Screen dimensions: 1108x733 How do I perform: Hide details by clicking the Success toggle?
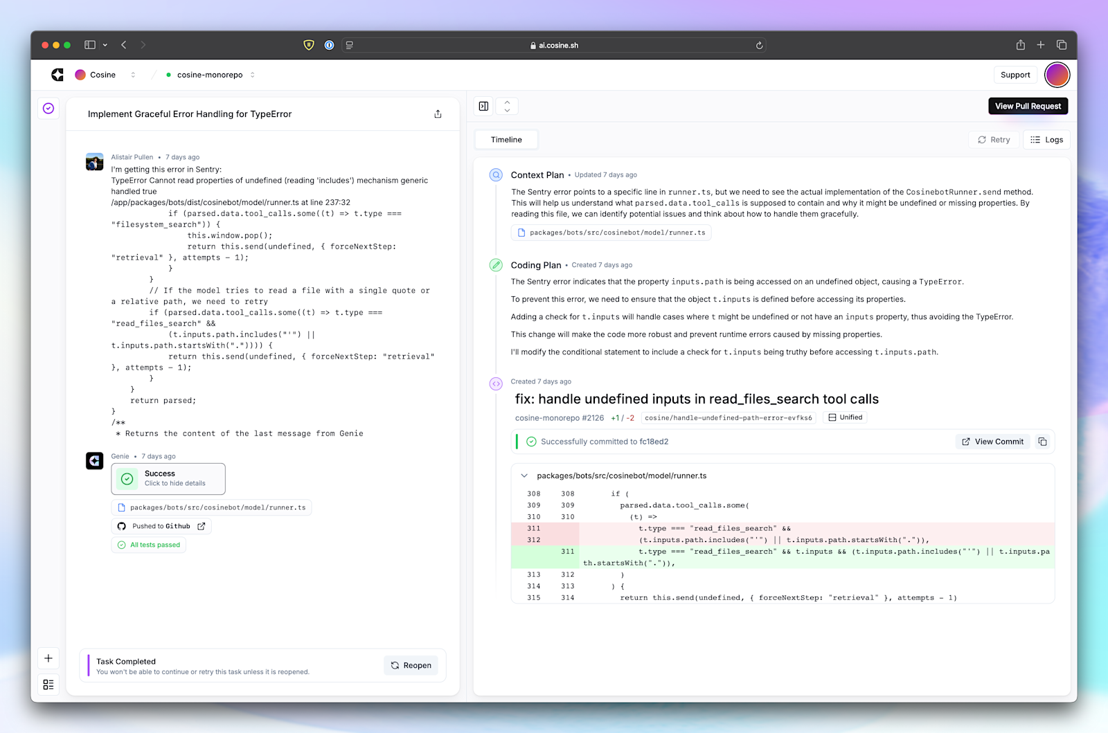point(168,478)
